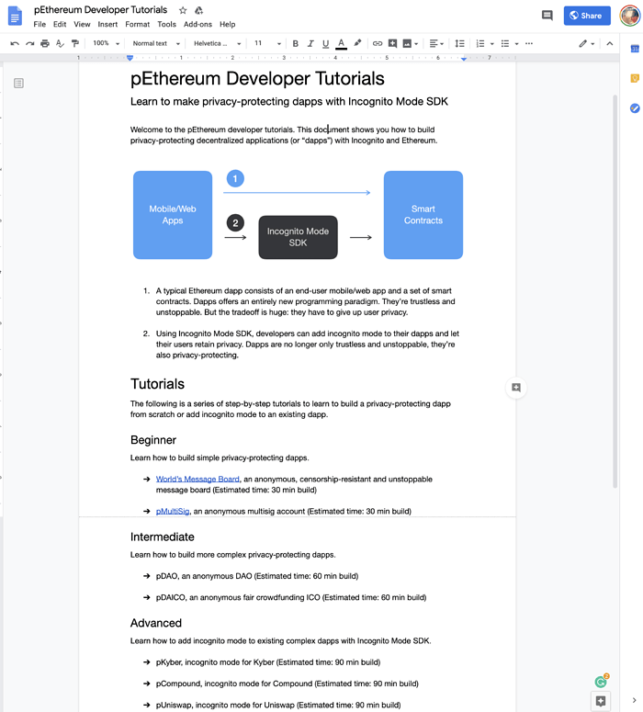Select the Smart Contracts diagram box

click(x=423, y=215)
